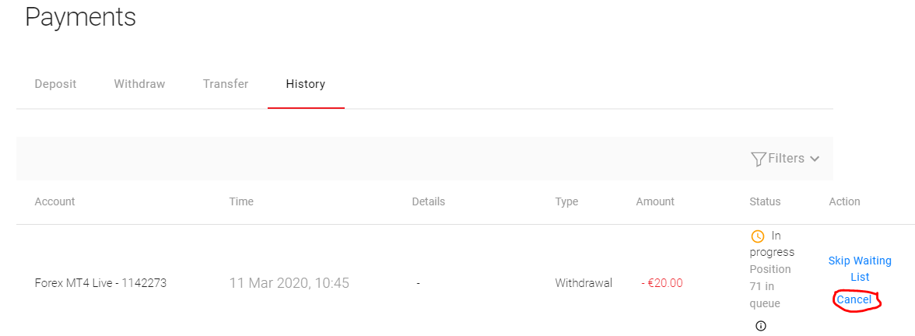
Task: Click the Status column header
Action: 765,201
